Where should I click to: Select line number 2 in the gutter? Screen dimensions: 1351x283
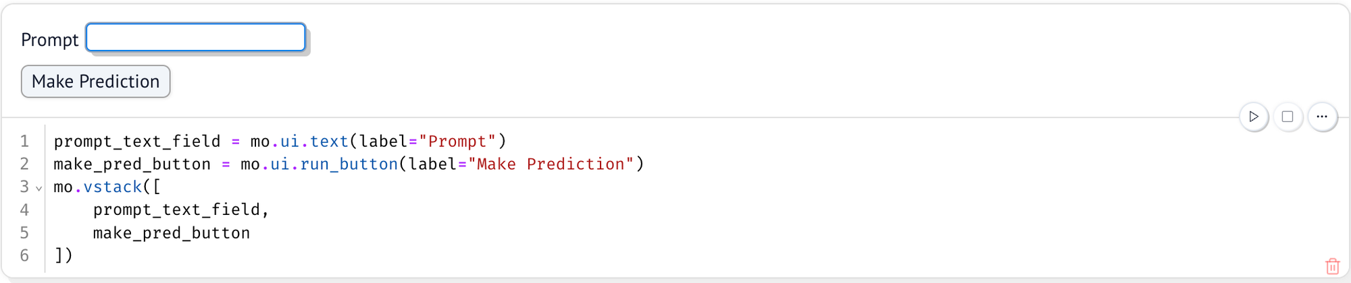tap(24, 164)
